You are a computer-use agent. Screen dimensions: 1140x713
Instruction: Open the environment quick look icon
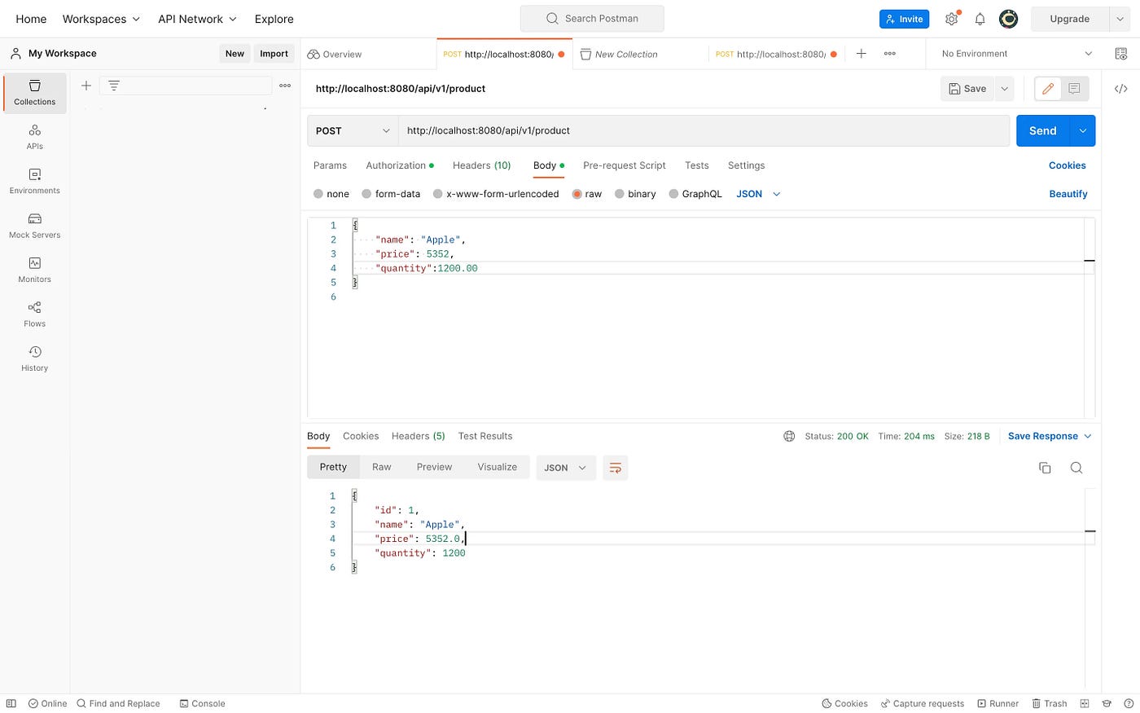tap(1120, 54)
